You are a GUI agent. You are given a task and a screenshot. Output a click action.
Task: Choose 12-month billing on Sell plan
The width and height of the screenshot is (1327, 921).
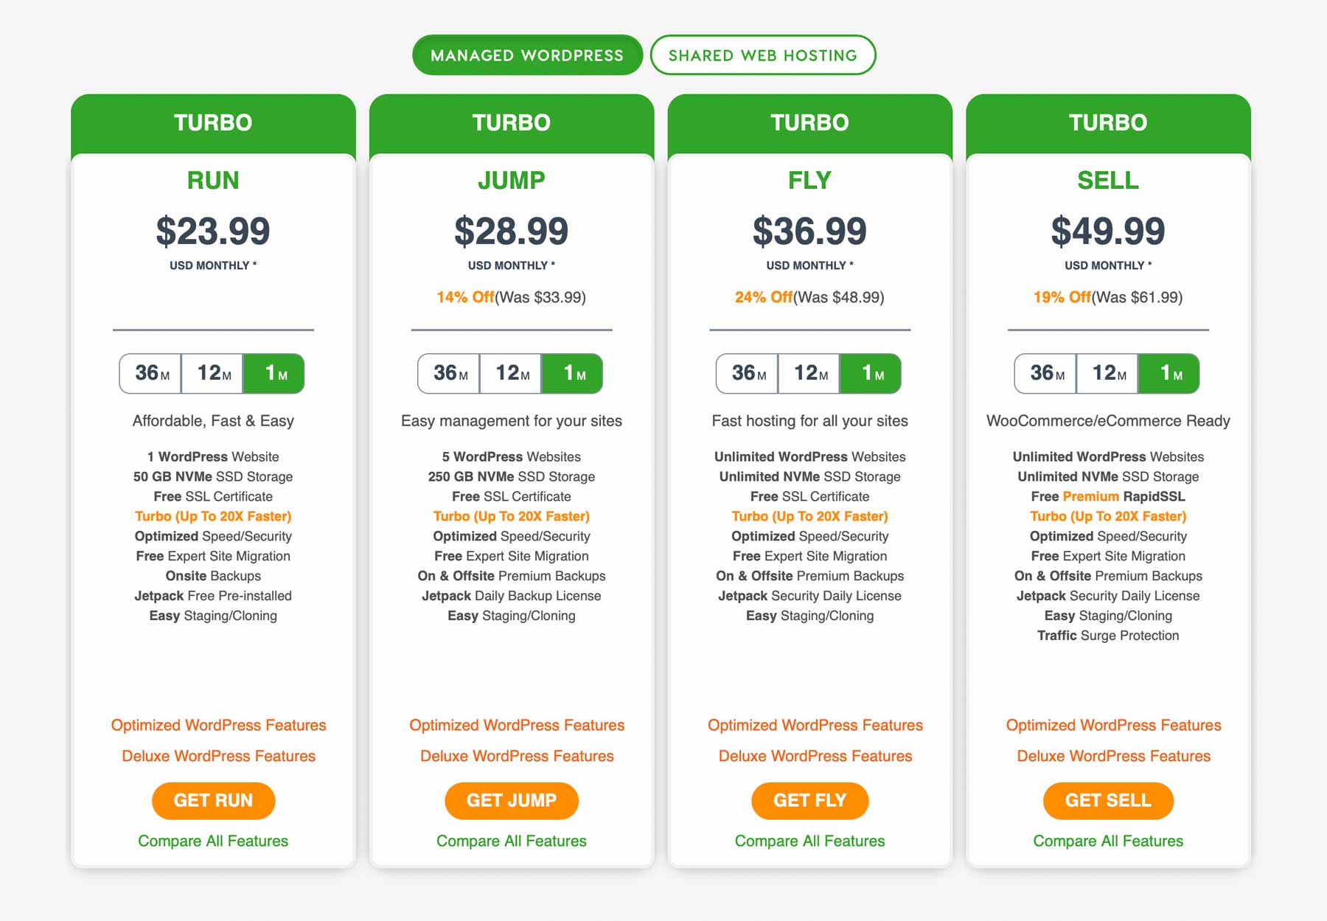coord(1108,373)
